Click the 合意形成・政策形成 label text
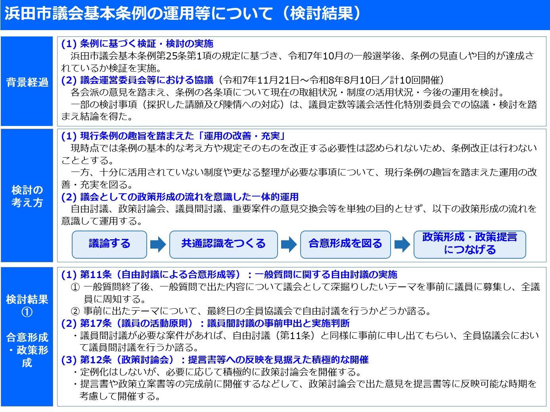 point(27,350)
